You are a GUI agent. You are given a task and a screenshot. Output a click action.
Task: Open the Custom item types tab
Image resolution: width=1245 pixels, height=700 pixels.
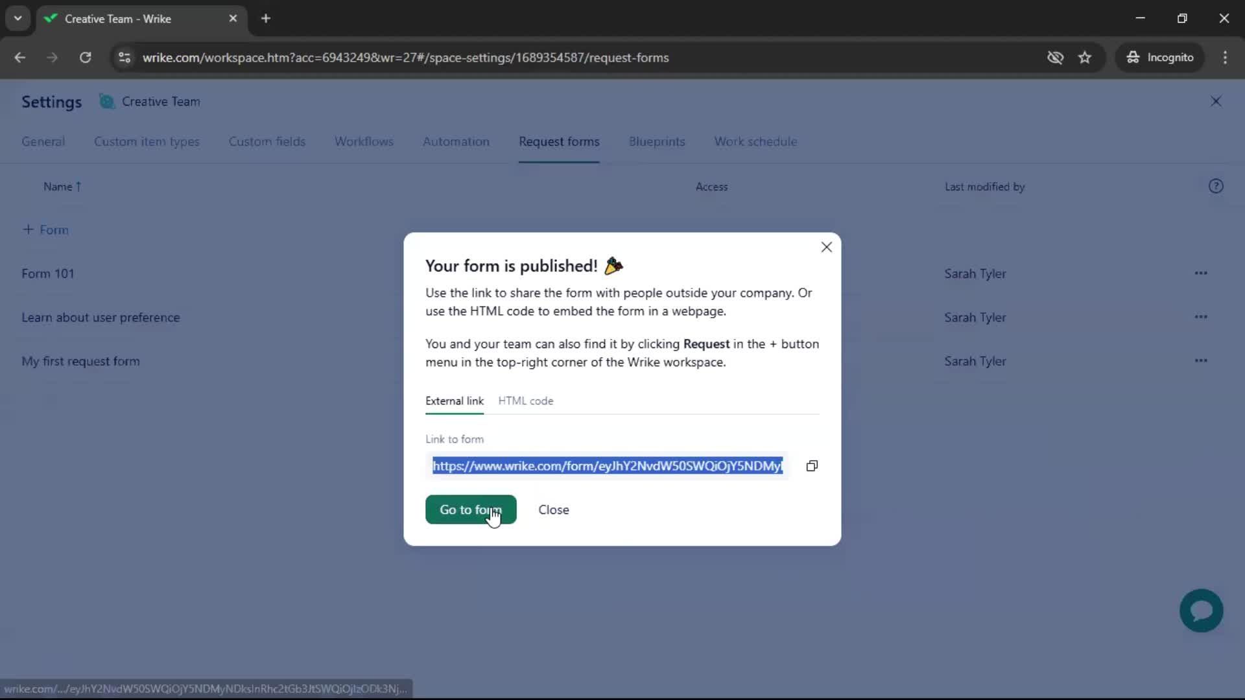147,141
